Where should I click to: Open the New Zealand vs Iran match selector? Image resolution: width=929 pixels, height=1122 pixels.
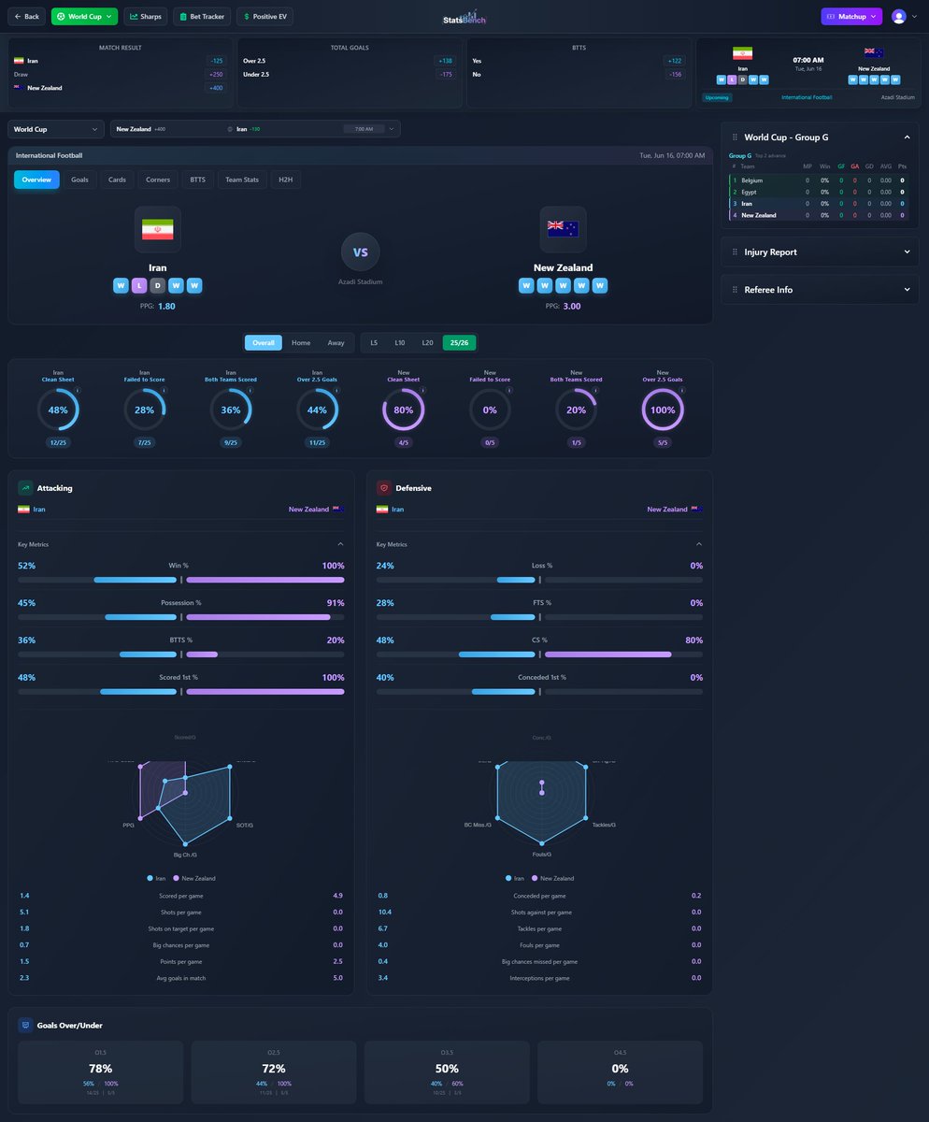255,129
